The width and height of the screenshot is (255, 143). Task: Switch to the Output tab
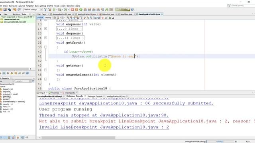coord(42,93)
